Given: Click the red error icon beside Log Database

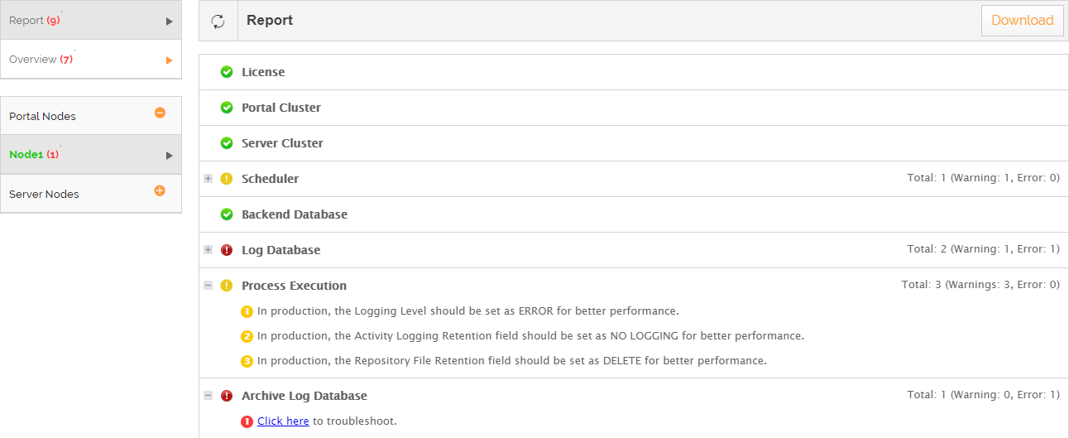Looking at the screenshot, I should coord(227,250).
